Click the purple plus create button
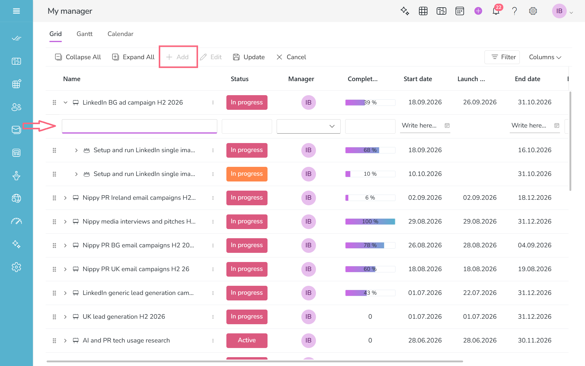This screenshot has height=366, width=585. (x=478, y=11)
